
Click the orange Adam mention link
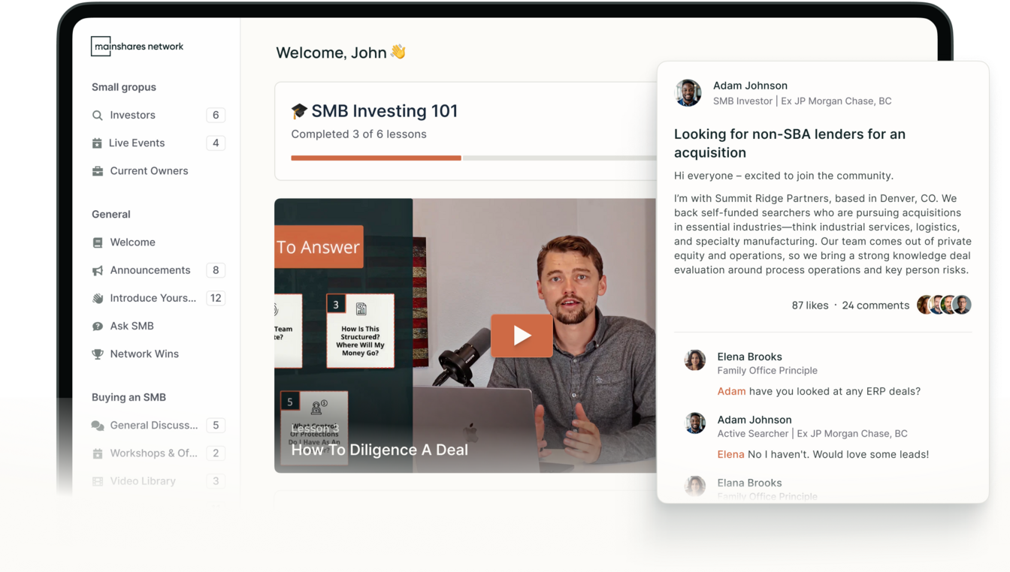pos(731,391)
